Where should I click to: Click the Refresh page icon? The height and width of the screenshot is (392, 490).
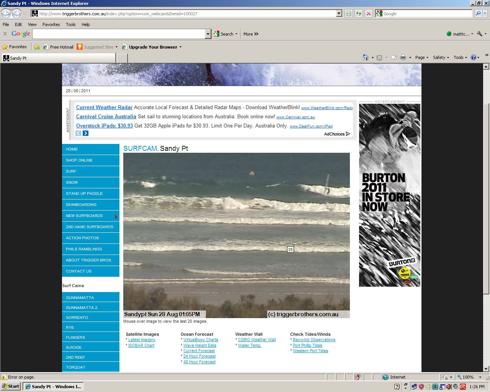(359, 13)
